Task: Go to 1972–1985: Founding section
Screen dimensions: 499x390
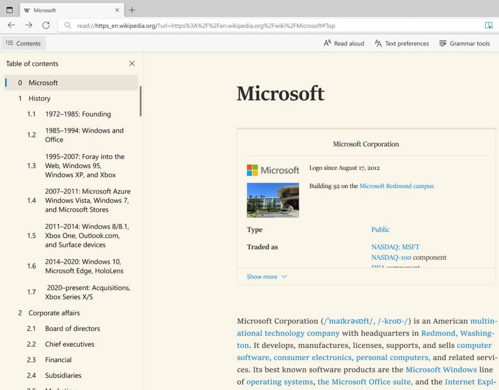Action: tap(78, 114)
